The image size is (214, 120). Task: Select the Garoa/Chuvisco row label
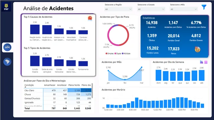coord(32,98)
